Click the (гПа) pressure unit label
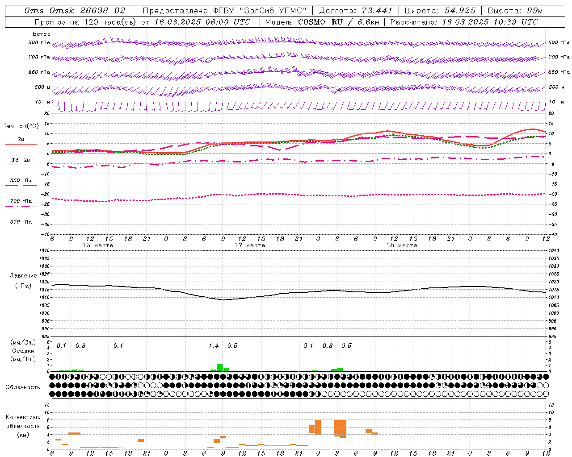 23,286
